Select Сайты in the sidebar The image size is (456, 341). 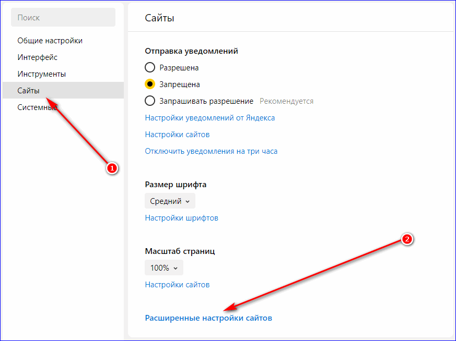[28, 91]
